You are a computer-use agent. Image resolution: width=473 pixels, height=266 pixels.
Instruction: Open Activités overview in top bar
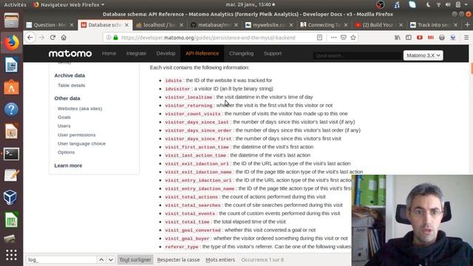pos(15,4)
